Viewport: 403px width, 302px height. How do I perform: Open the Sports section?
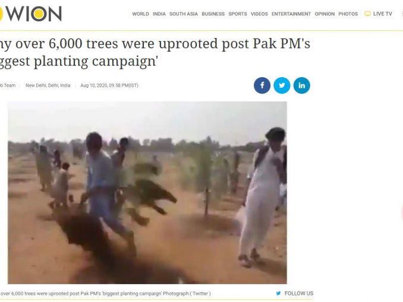(238, 14)
